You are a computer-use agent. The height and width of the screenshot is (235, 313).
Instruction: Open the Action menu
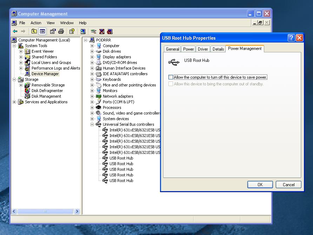(36, 23)
